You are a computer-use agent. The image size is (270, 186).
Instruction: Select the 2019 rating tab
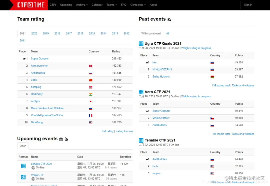coord(46,33)
